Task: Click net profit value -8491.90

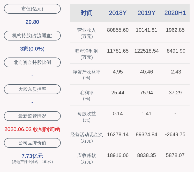Action: [x=175, y=51]
